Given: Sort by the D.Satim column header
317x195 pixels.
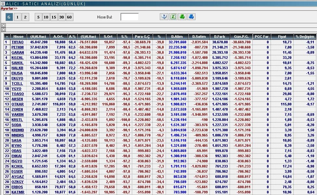Looking at the screenshot, I should pyautogui.click(x=199, y=37).
